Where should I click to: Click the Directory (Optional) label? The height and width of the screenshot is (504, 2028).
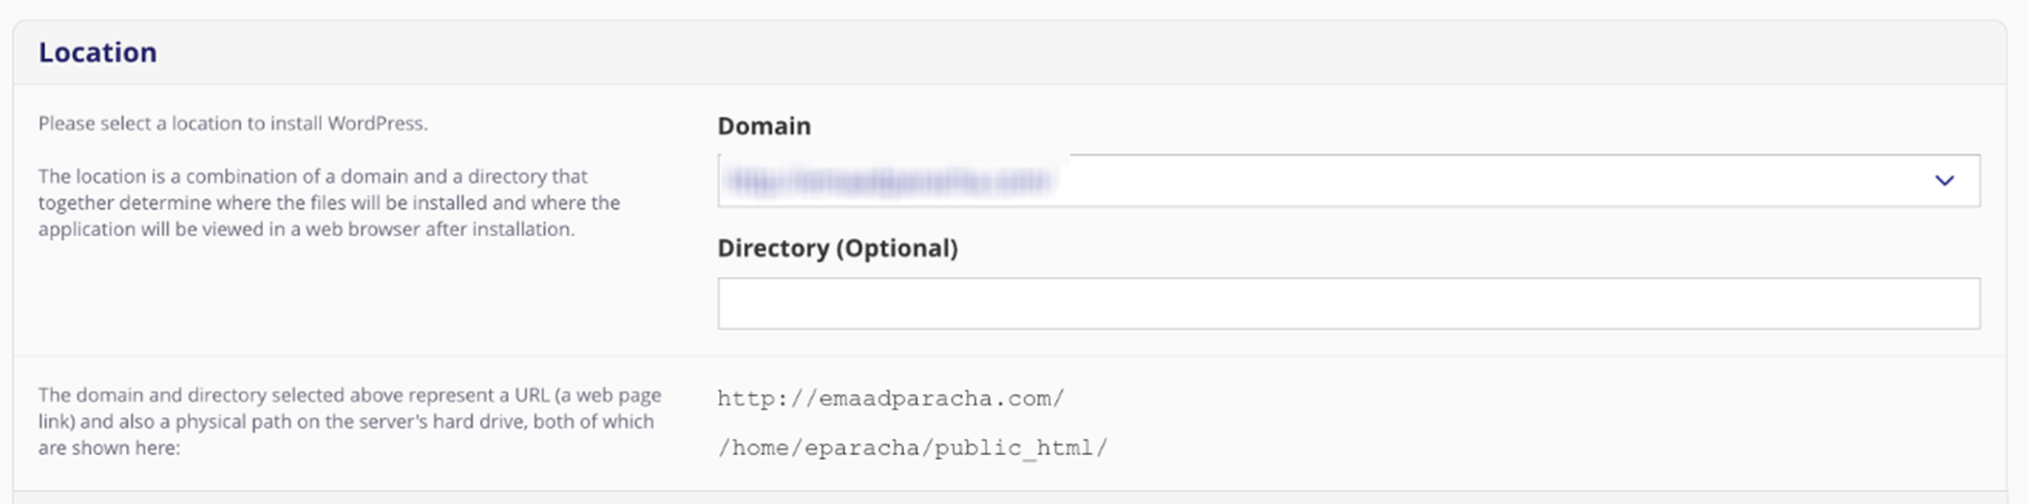837,249
